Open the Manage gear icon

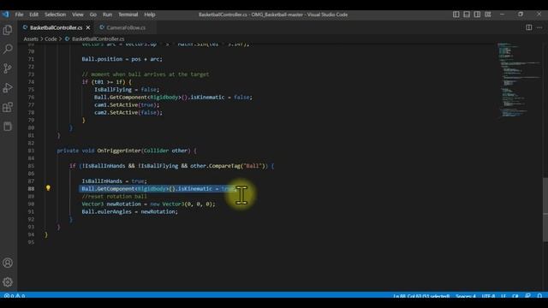point(8,281)
